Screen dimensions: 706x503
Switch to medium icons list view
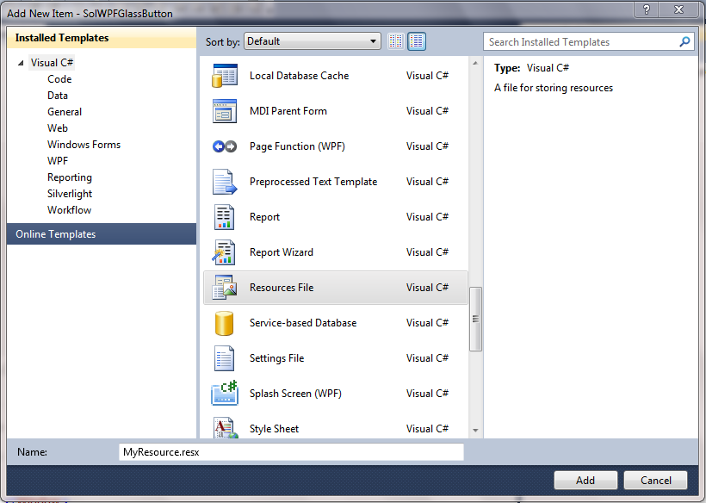(x=417, y=41)
